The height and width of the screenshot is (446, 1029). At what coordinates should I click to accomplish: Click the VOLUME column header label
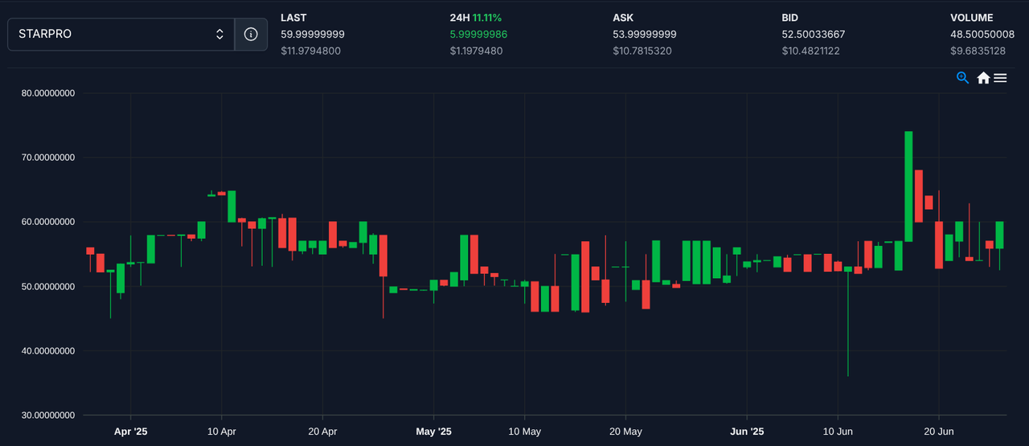[x=972, y=18]
